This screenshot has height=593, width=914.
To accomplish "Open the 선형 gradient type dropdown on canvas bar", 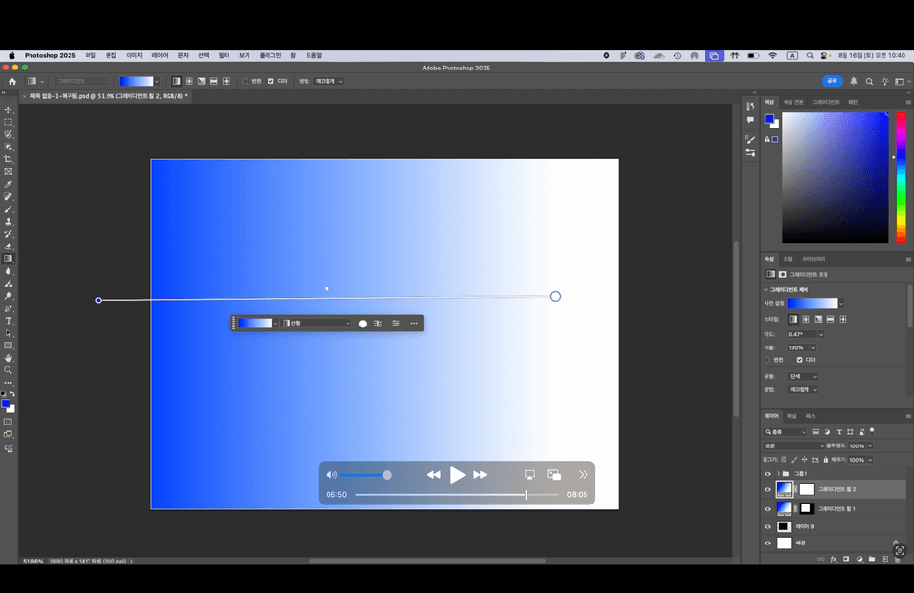I will click(316, 324).
